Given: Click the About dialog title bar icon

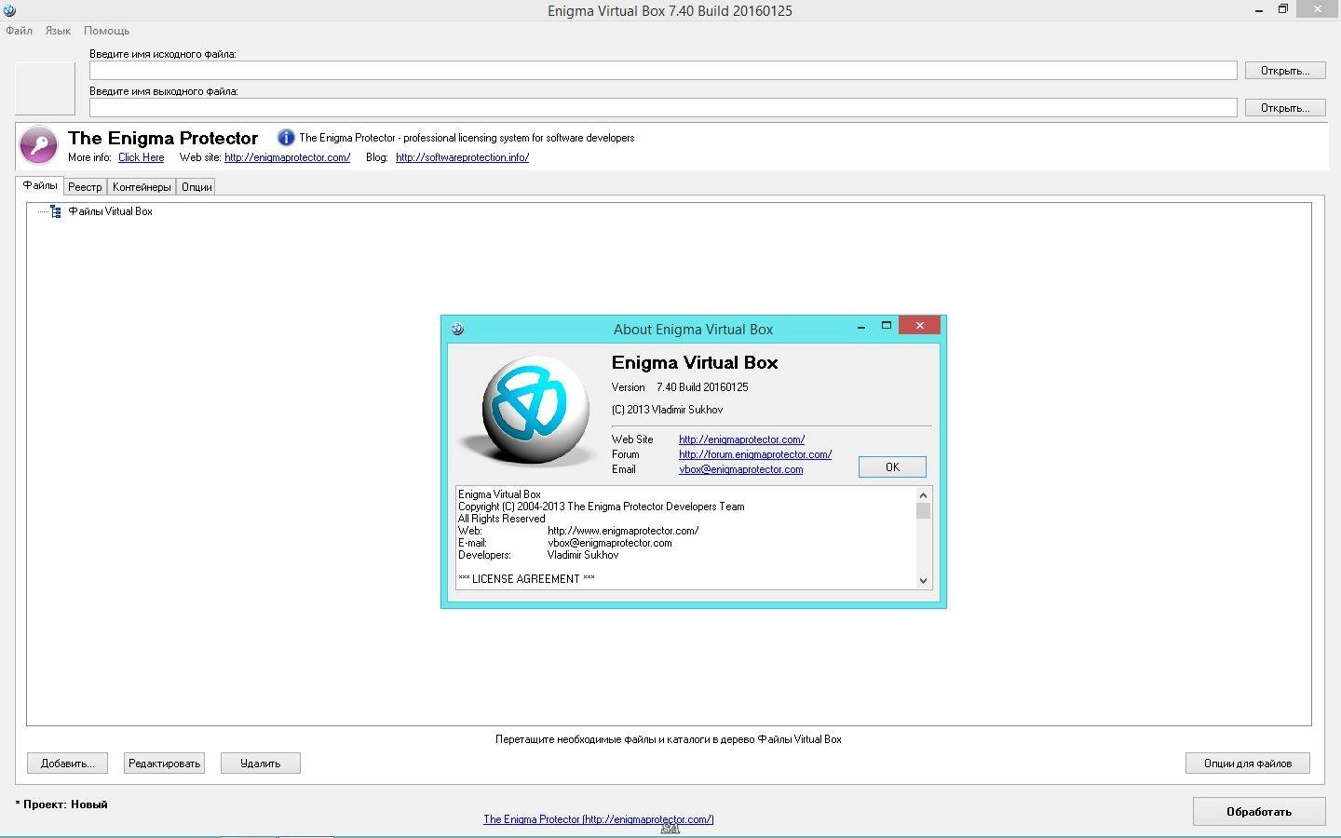Looking at the screenshot, I should [457, 329].
